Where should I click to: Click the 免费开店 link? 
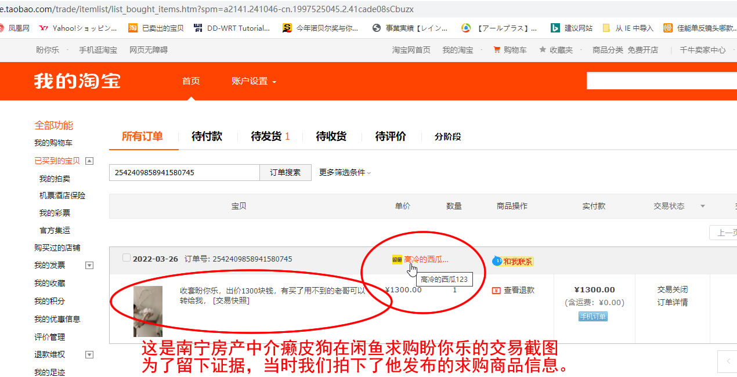[x=643, y=50]
